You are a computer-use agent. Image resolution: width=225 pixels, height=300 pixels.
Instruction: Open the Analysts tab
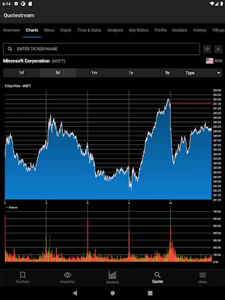(x=115, y=30)
